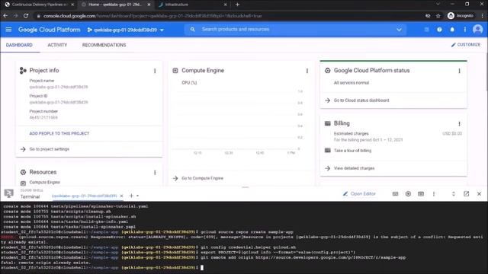488x274 pixels.
Task: Open Google Cloud Platform status card menu
Action: [459, 71]
